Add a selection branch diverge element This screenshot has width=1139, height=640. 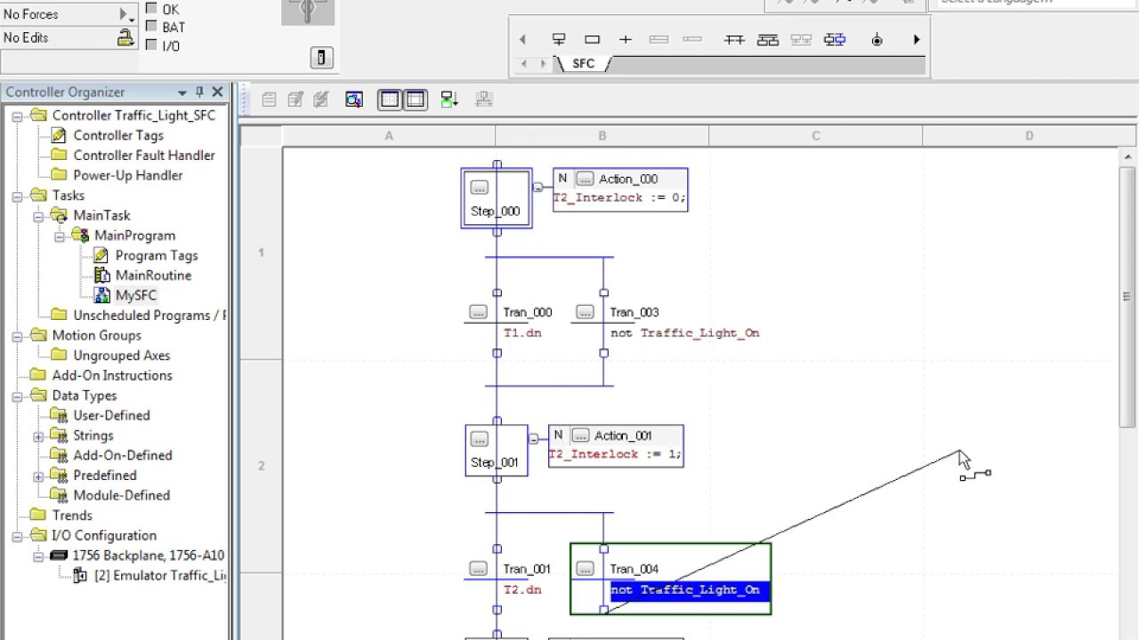pos(734,39)
